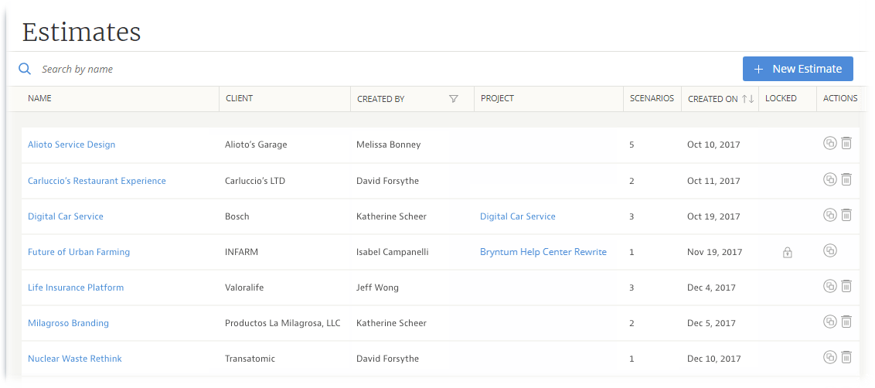Click creator Melissa Bonney
Image resolution: width=875 pixels, height=388 pixels.
coord(388,145)
